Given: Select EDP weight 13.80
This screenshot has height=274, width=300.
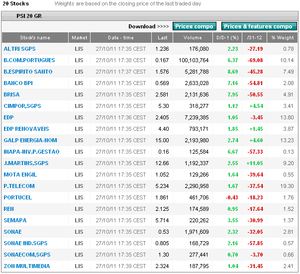Looking at the screenshot, I should [x=287, y=117].
